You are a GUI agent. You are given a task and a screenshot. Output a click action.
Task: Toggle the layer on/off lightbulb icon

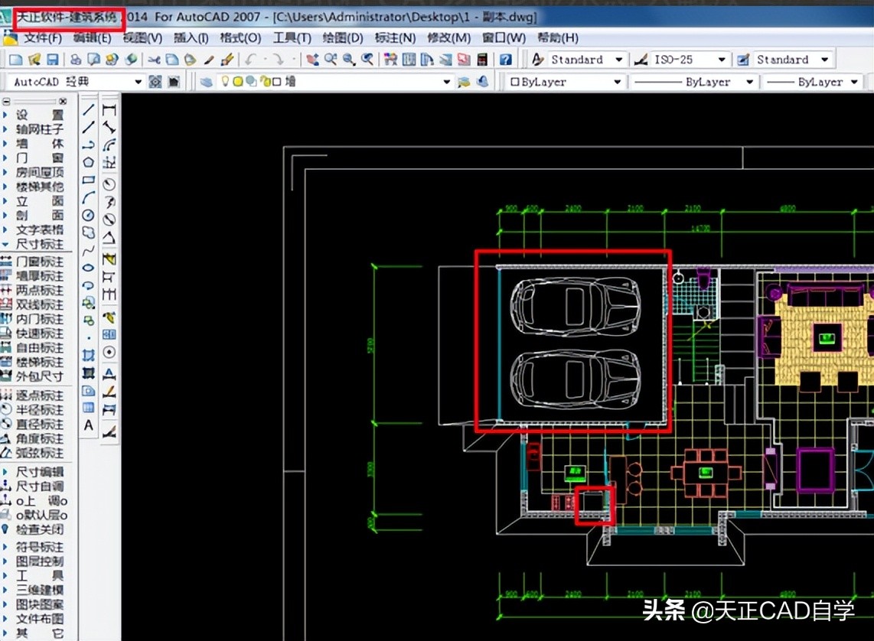[226, 82]
